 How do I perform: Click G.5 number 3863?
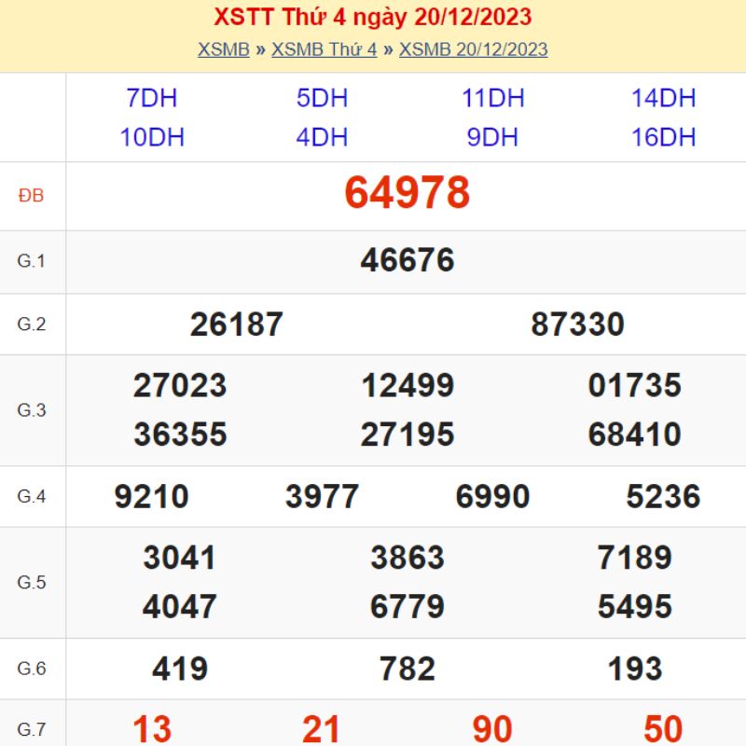pos(408,558)
